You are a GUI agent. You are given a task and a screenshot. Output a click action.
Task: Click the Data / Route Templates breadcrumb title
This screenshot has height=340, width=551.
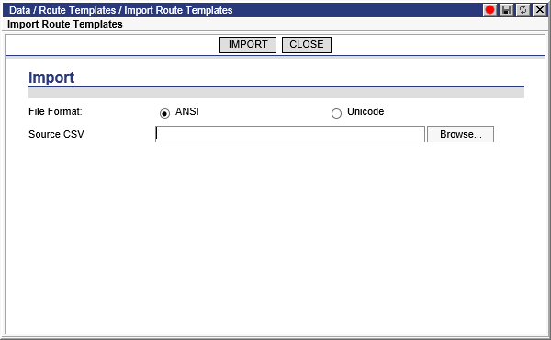pyautogui.click(x=120, y=10)
